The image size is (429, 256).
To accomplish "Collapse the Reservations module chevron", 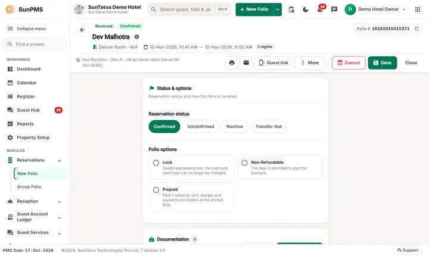I will pos(60,161).
